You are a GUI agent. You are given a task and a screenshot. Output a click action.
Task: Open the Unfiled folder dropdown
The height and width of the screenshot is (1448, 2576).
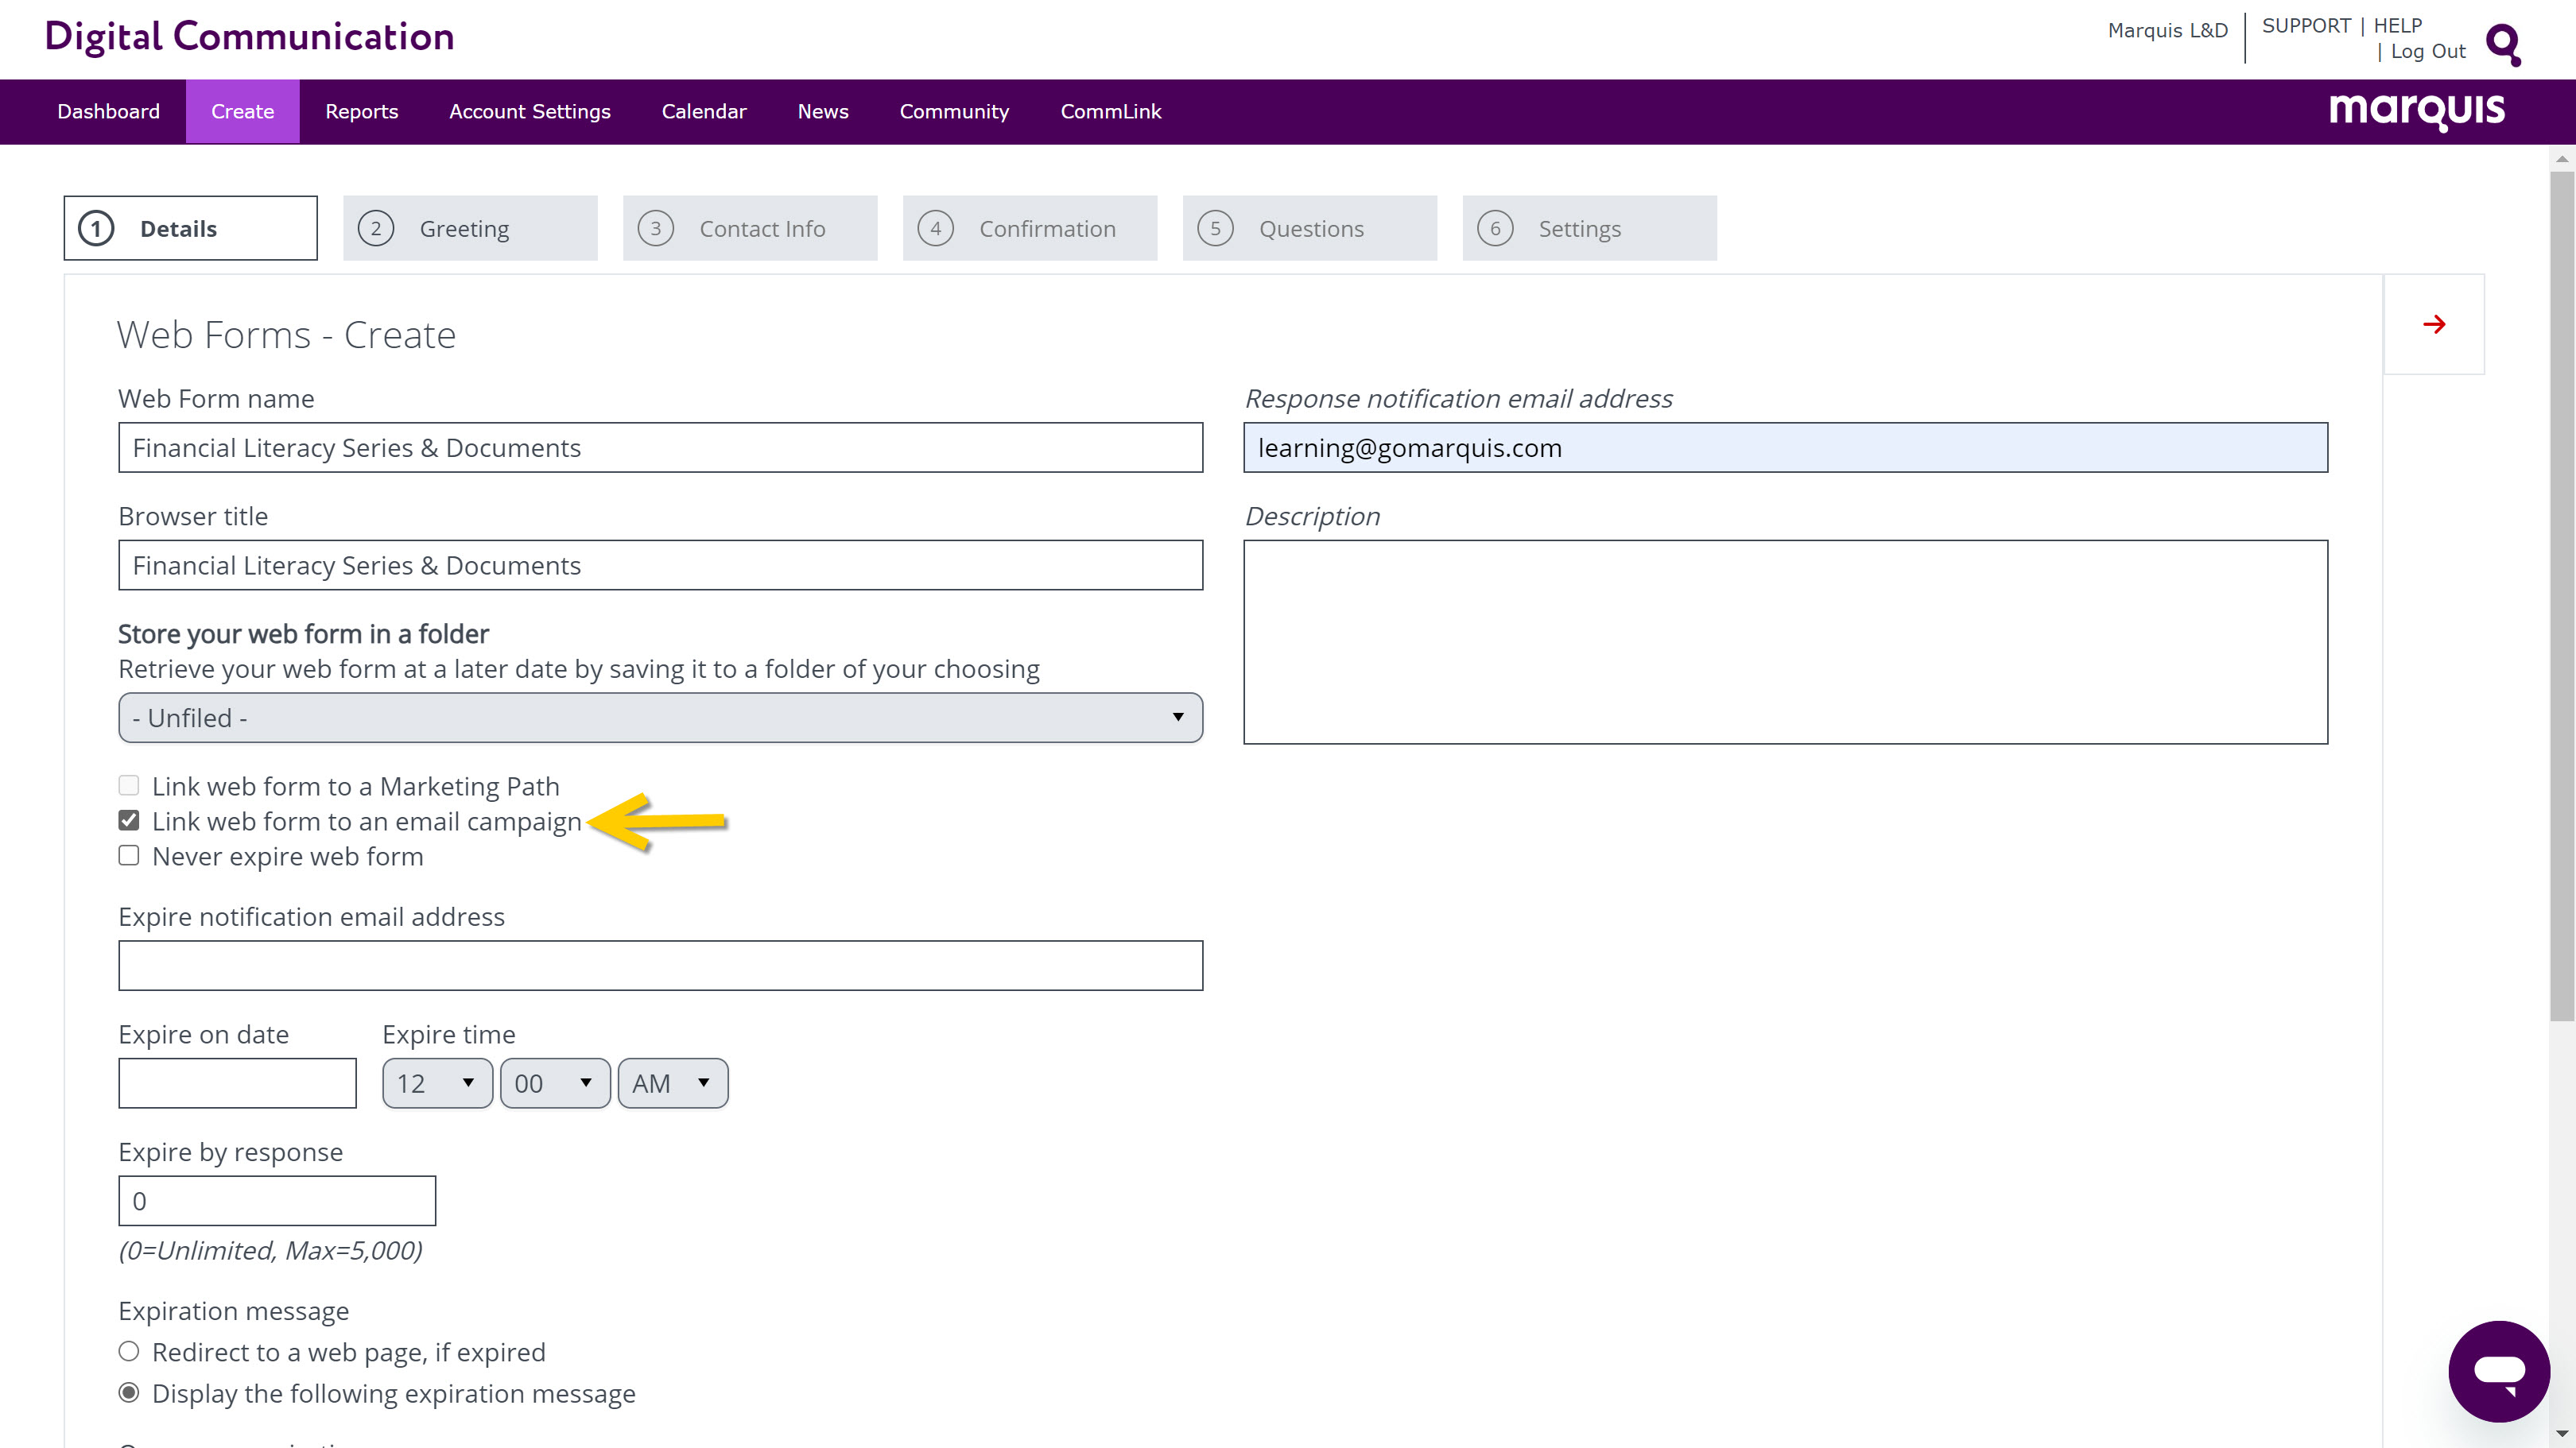(x=660, y=718)
